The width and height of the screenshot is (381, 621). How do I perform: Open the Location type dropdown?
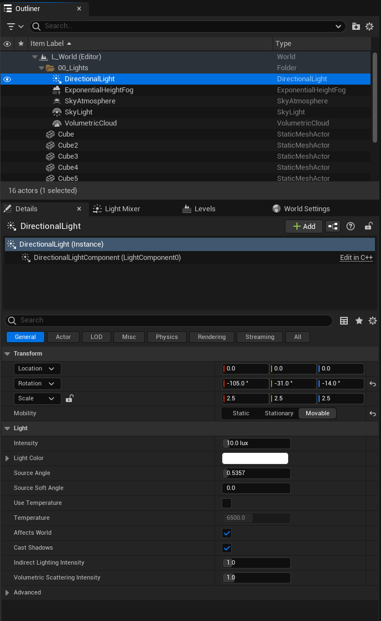pyautogui.click(x=37, y=369)
